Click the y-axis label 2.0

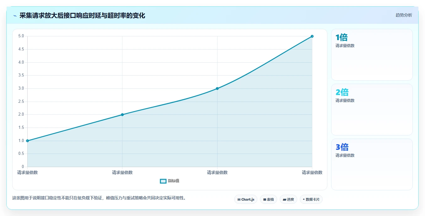click(21, 114)
